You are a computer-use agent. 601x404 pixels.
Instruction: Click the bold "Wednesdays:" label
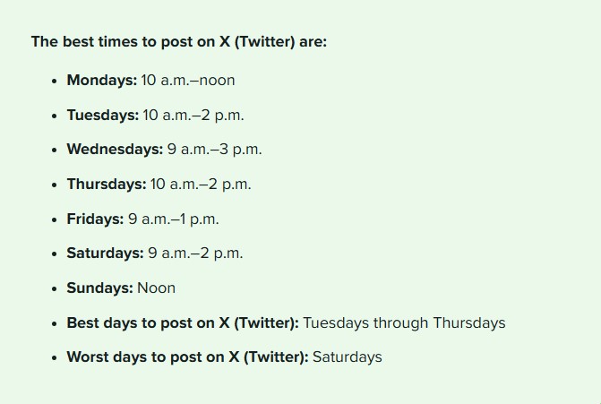115,149
